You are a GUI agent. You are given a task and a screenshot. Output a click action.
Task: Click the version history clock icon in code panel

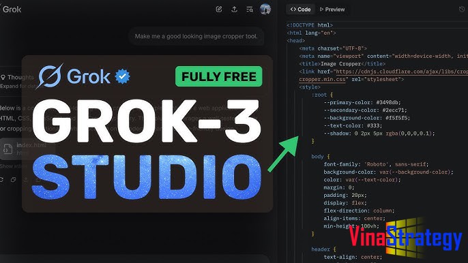click(x=462, y=10)
